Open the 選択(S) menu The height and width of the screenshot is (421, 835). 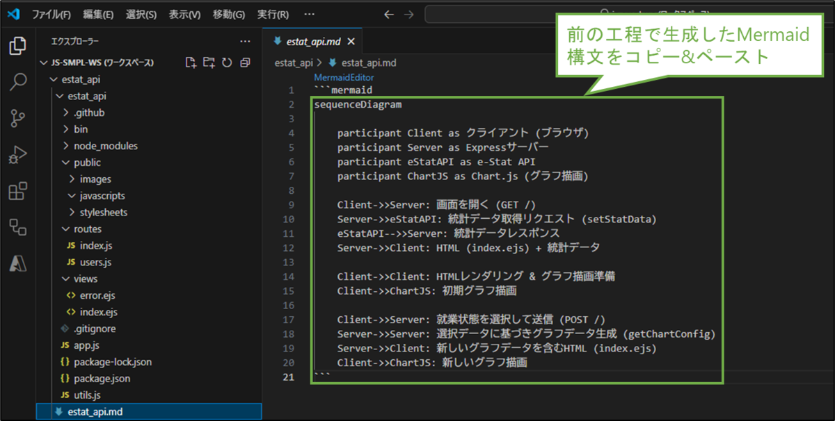coord(141,14)
